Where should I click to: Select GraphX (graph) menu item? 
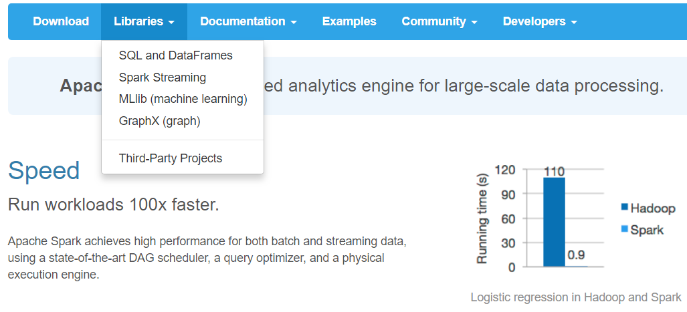coord(160,121)
